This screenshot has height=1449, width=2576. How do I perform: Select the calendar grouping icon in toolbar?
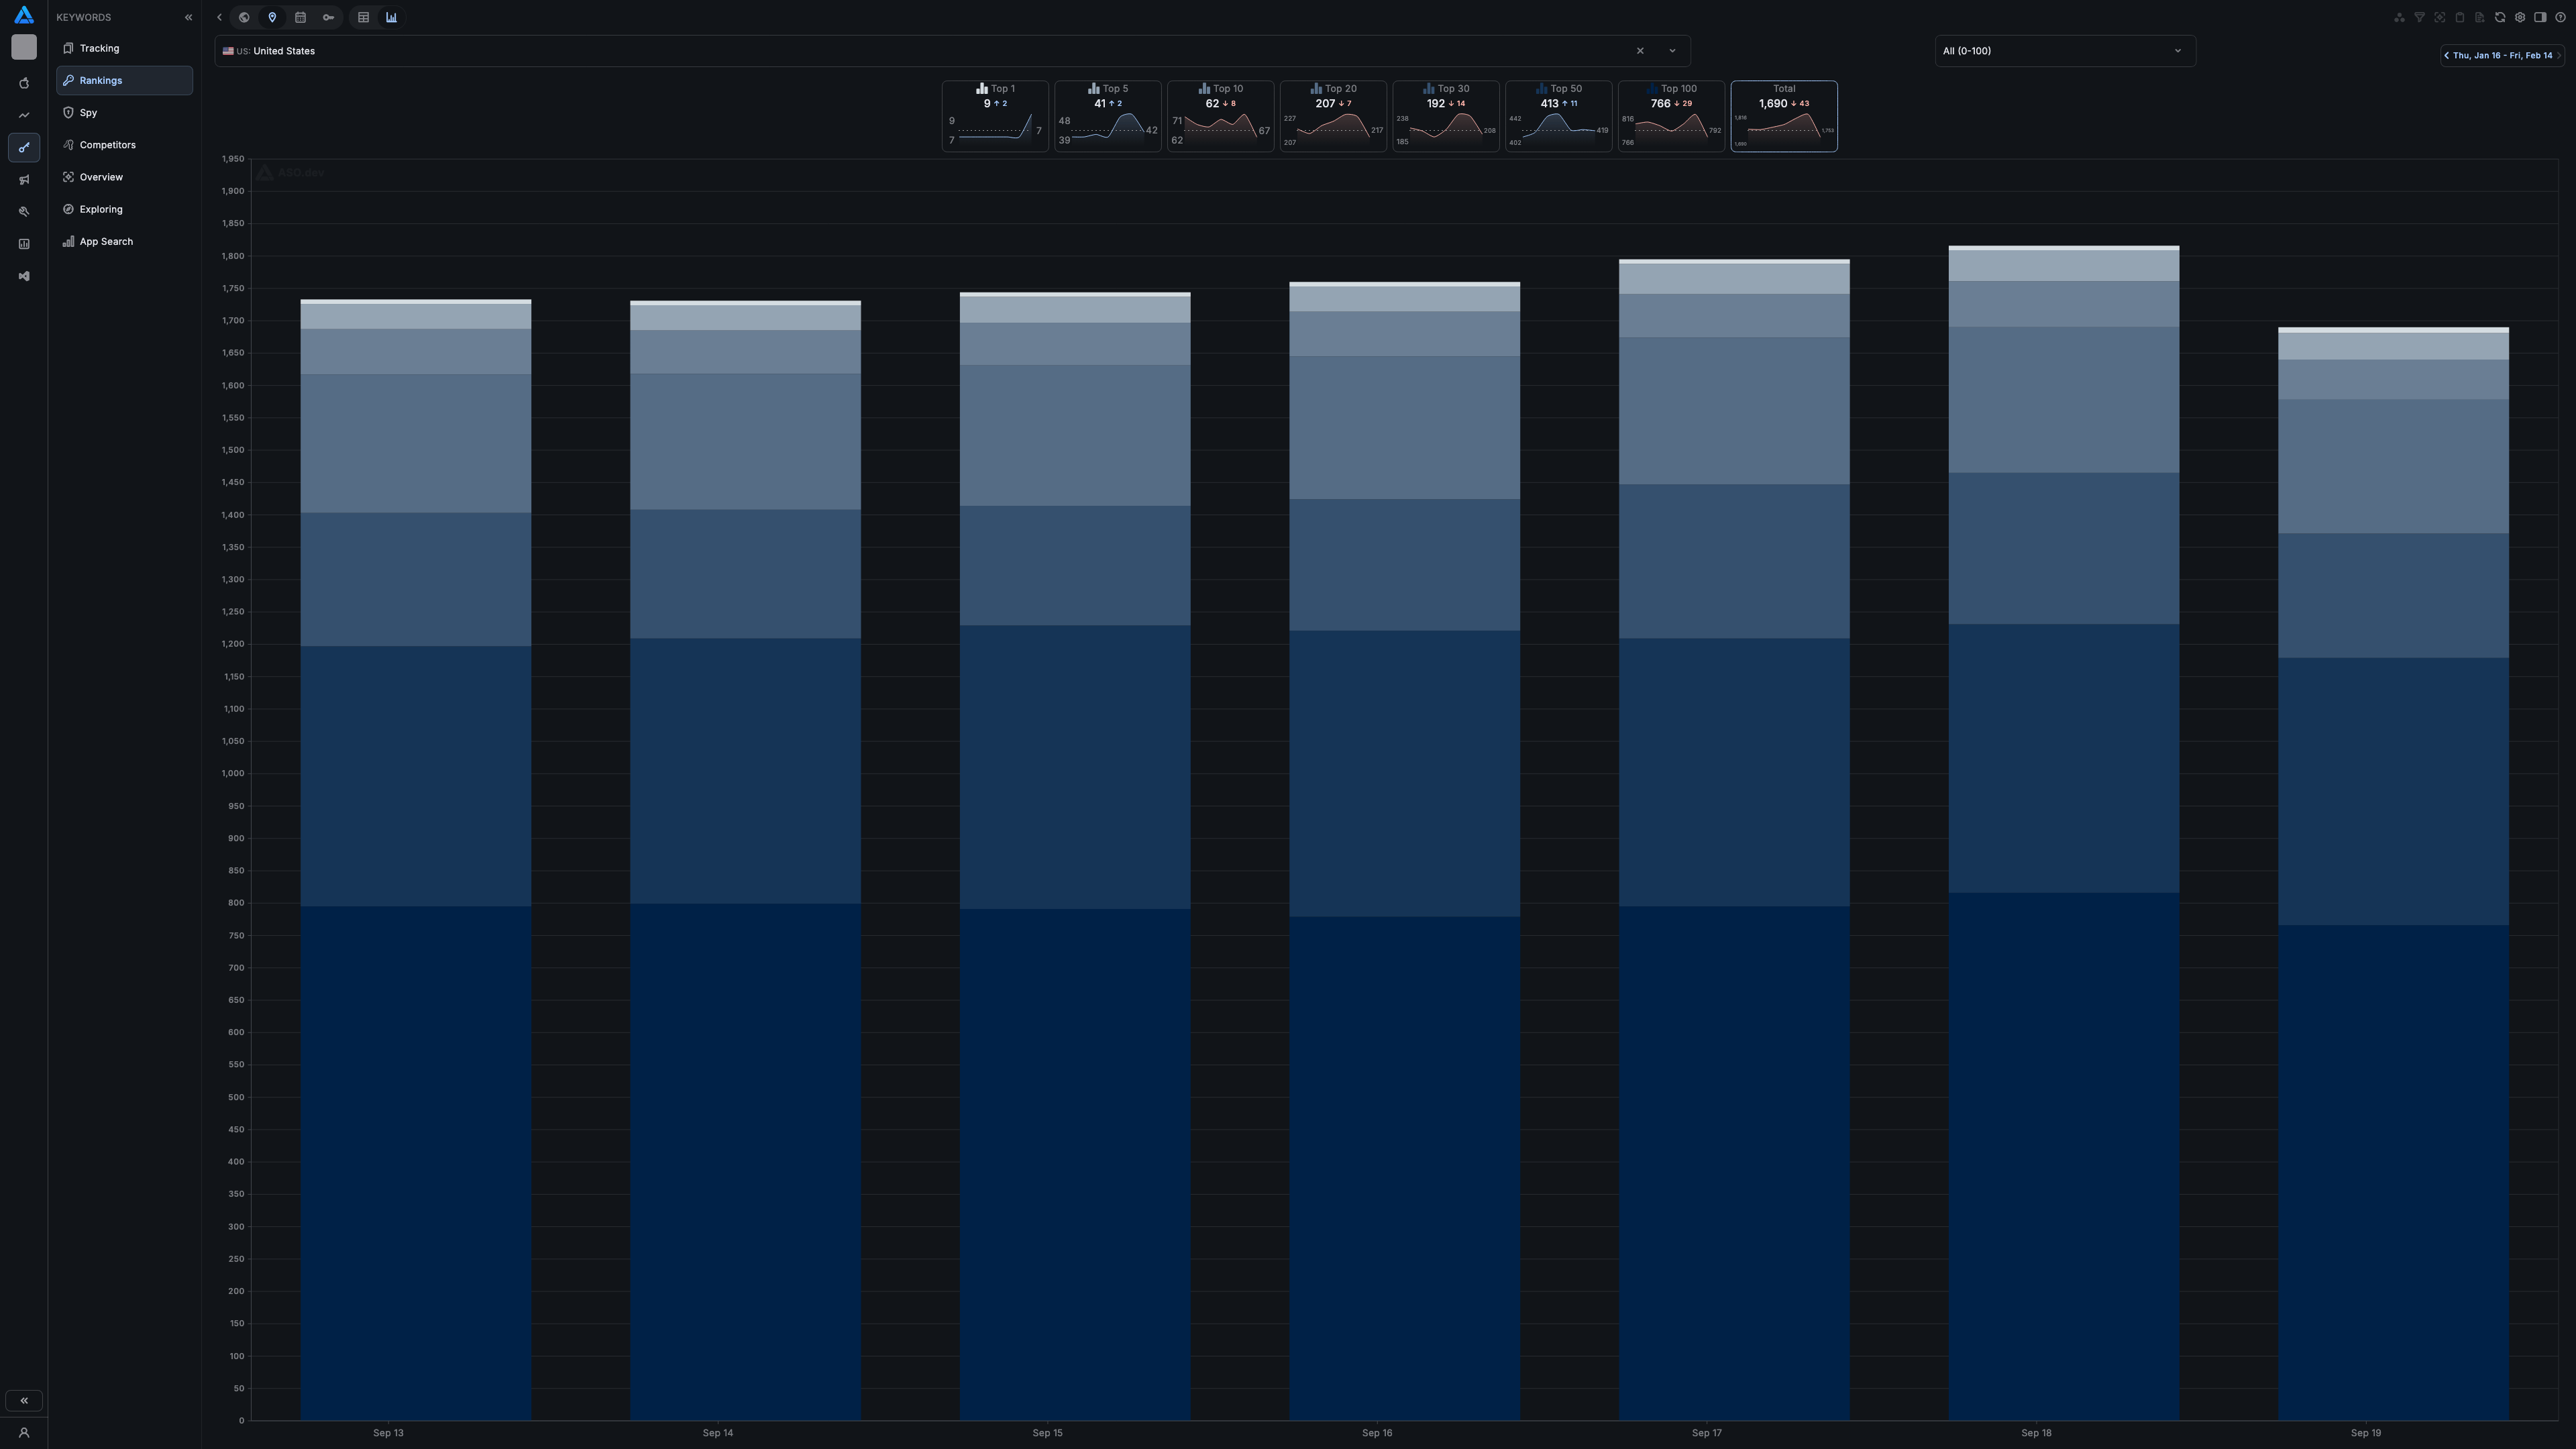tap(300, 17)
